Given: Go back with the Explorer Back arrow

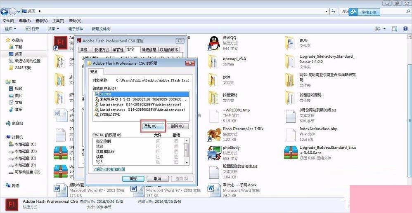Looking at the screenshot, I should pyautogui.click(x=5, y=11).
